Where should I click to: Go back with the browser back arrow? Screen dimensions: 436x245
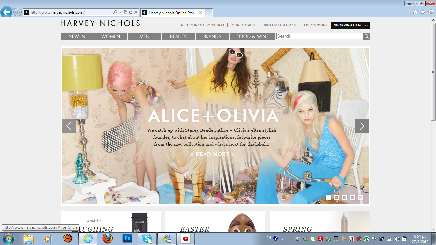[x=6, y=12]
